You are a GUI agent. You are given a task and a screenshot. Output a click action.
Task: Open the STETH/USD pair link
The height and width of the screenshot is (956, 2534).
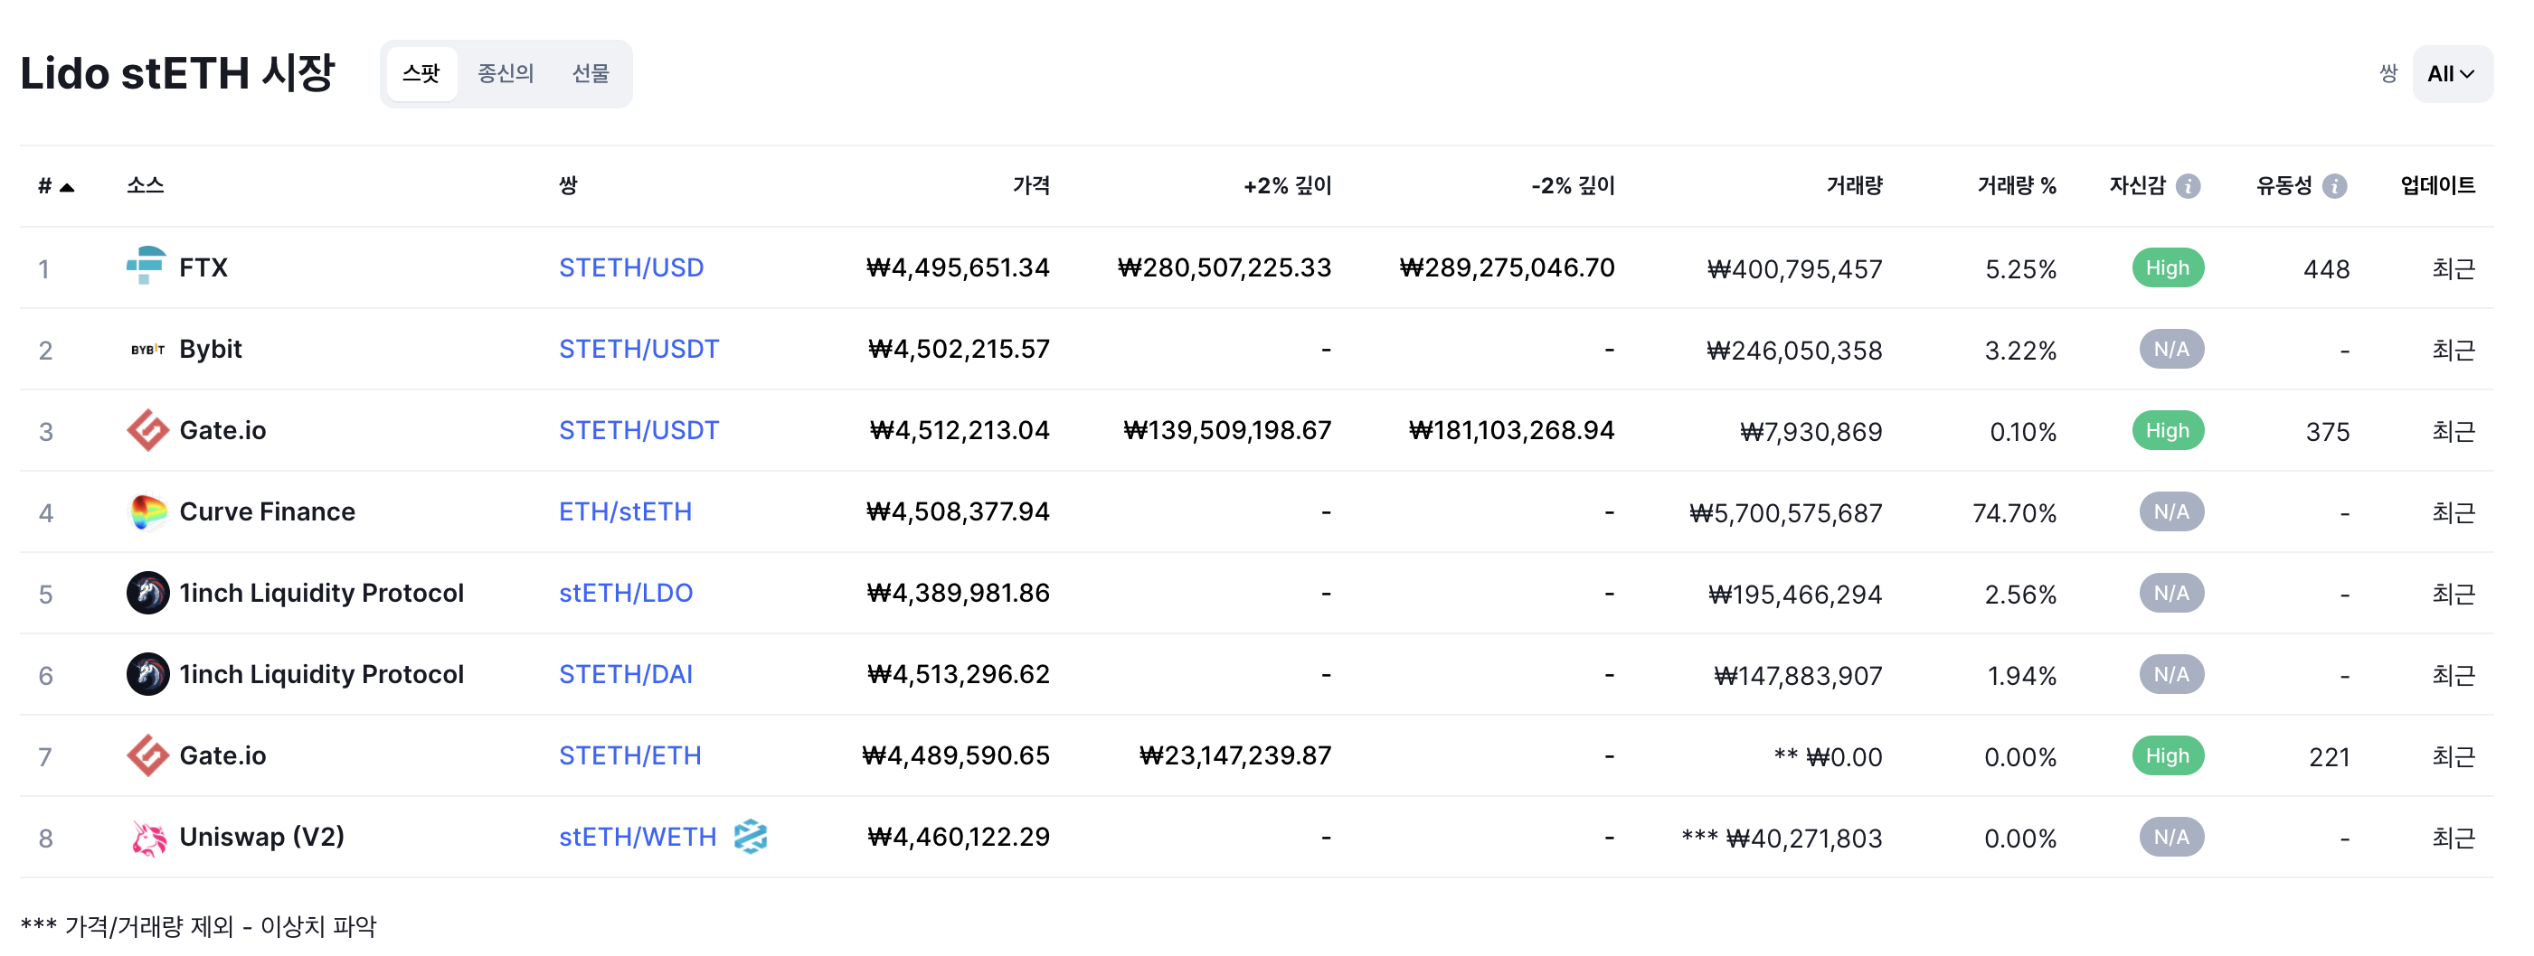click(630, 267)
